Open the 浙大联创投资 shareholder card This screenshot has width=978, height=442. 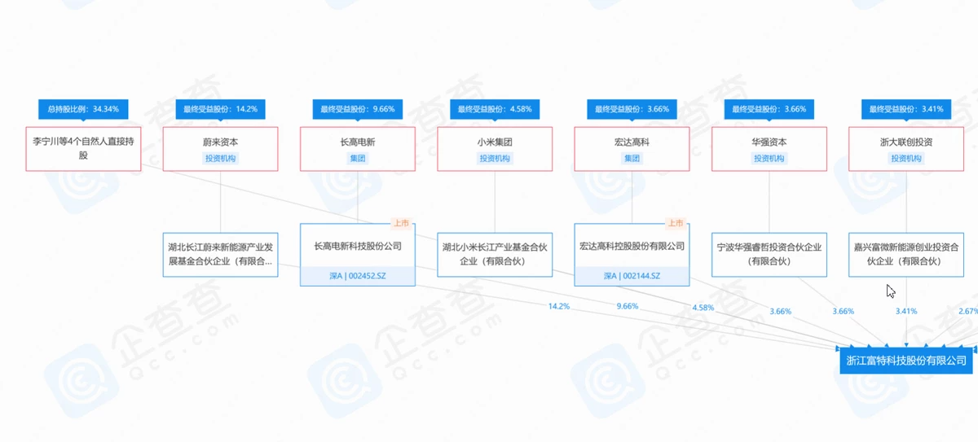(x=905, y=148)
